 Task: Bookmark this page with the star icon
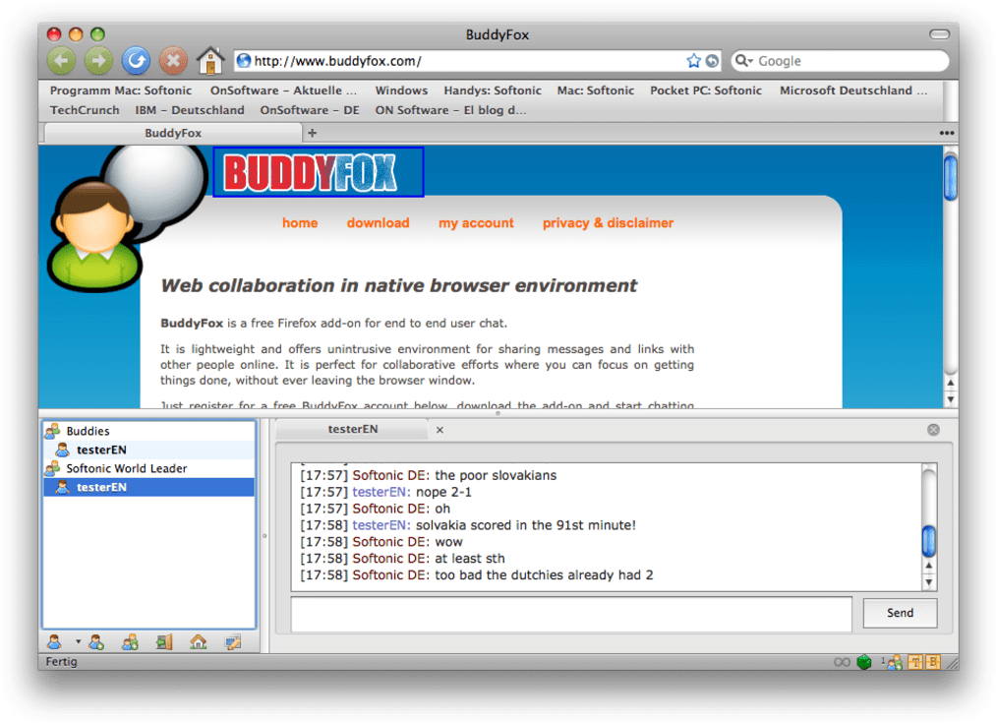tap(694, 61)
